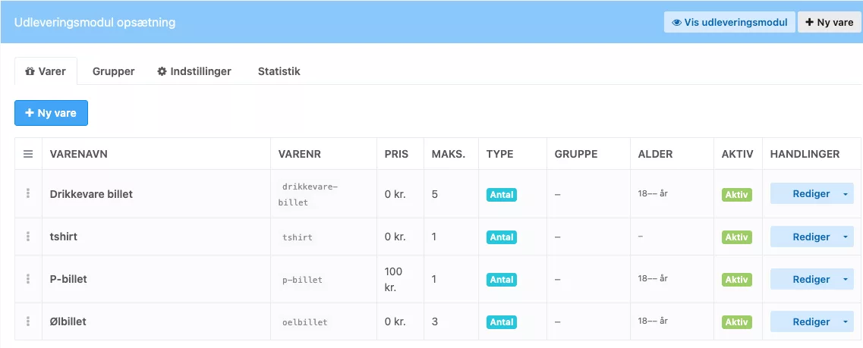The height and width of the screenshot is (348, 863).
Task: Click the Antal type badge for Ølbillet
Action: [502, 322]
